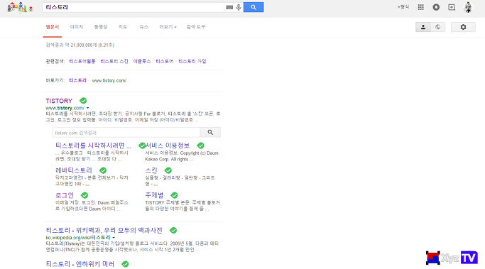The height and width of the screenshot is (269, 485).
Task: Open the TISTORY result title
Action: point(59,101)
